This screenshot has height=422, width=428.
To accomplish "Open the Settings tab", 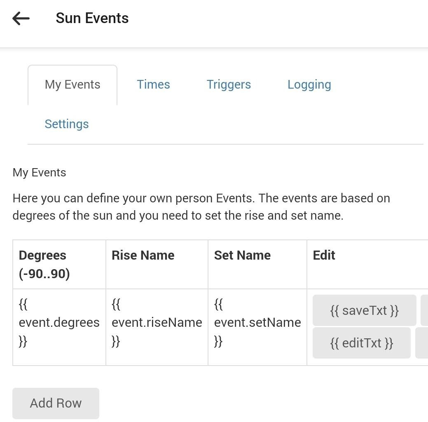I will coord(67,124).
